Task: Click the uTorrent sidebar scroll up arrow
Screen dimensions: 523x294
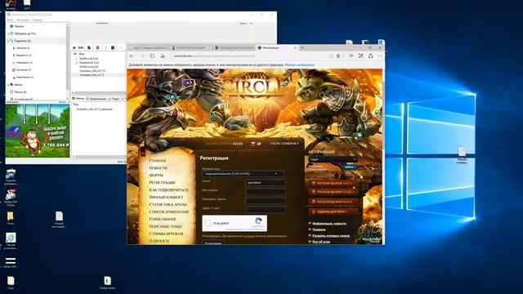Action: 68,24
